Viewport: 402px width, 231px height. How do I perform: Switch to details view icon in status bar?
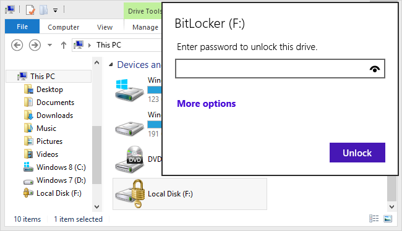point(374,219)
